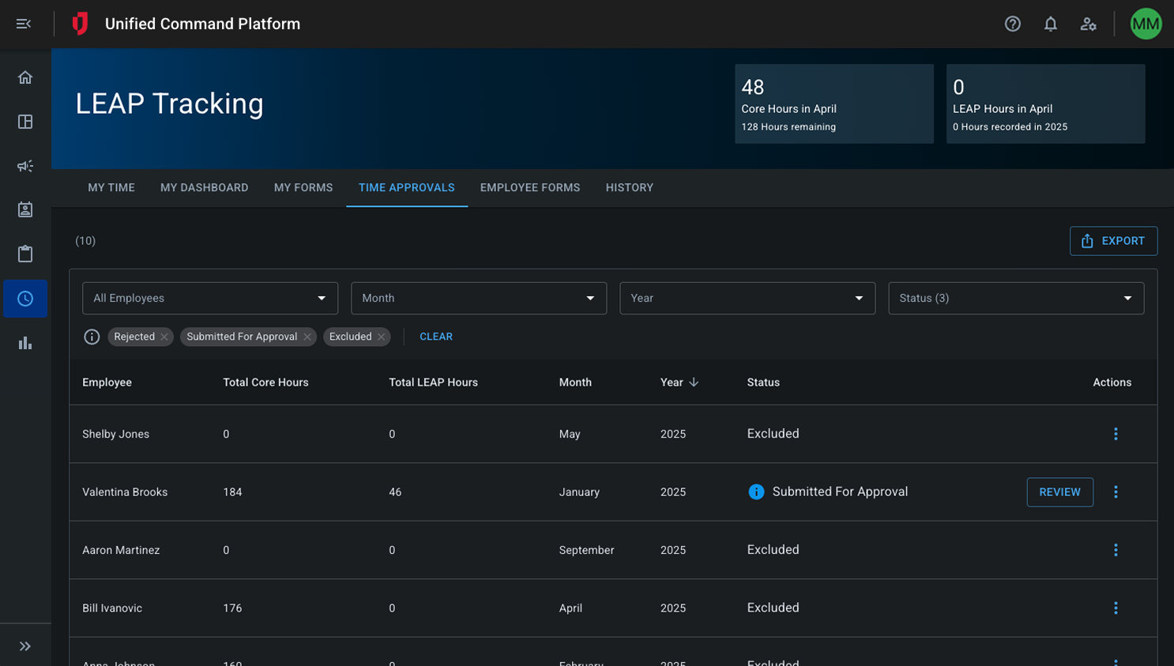Click the notifications bell icon
The height and width of the screenshot is (666, 1174).
tap(1050, 24)
